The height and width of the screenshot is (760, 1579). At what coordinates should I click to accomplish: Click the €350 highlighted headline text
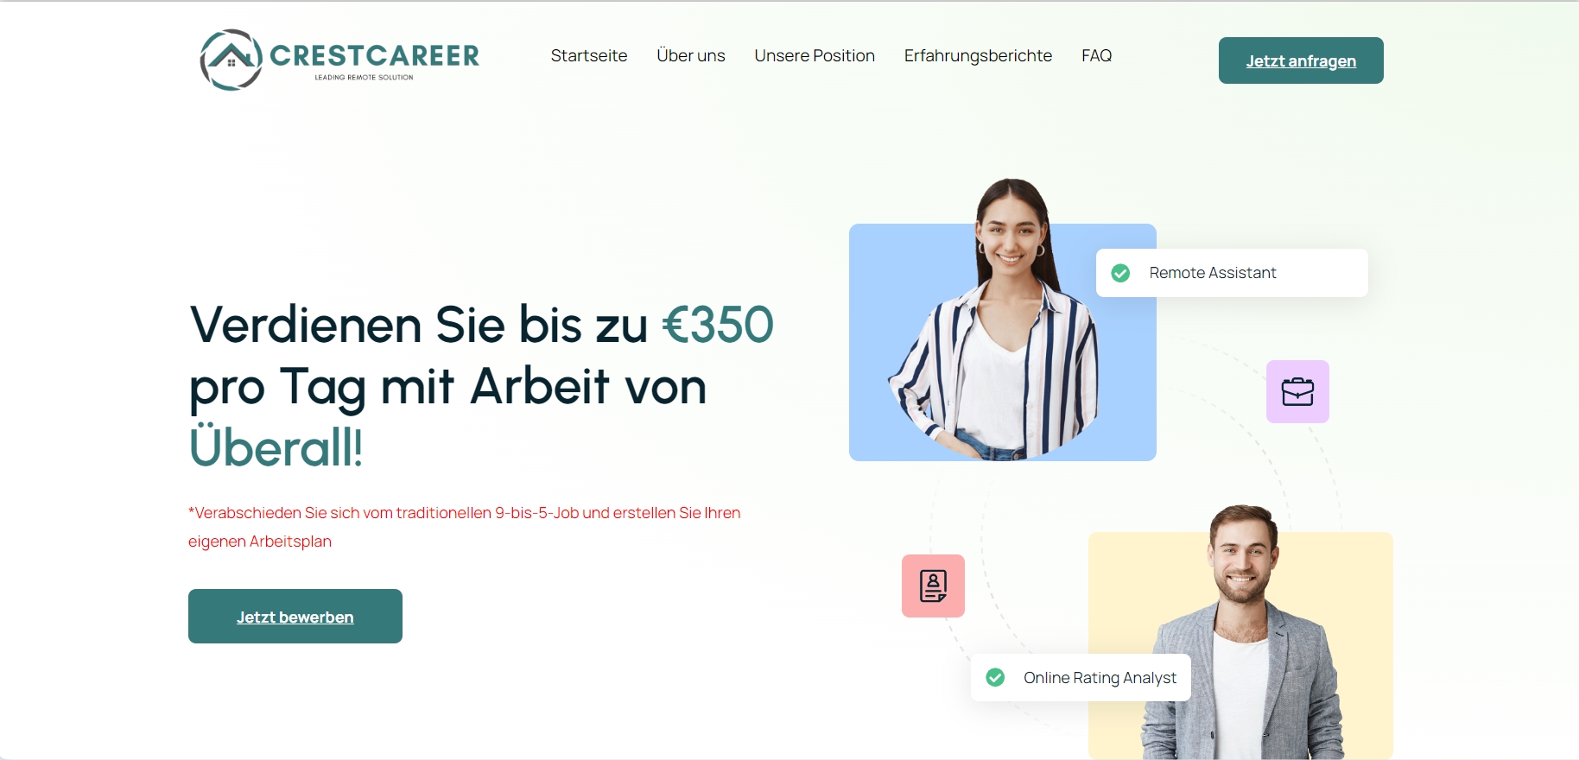(x=717, y=325)
